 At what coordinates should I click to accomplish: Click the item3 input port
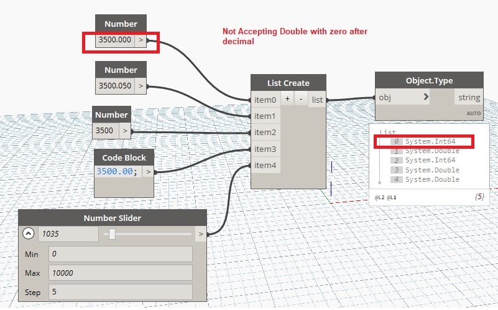tap(265, 149)
